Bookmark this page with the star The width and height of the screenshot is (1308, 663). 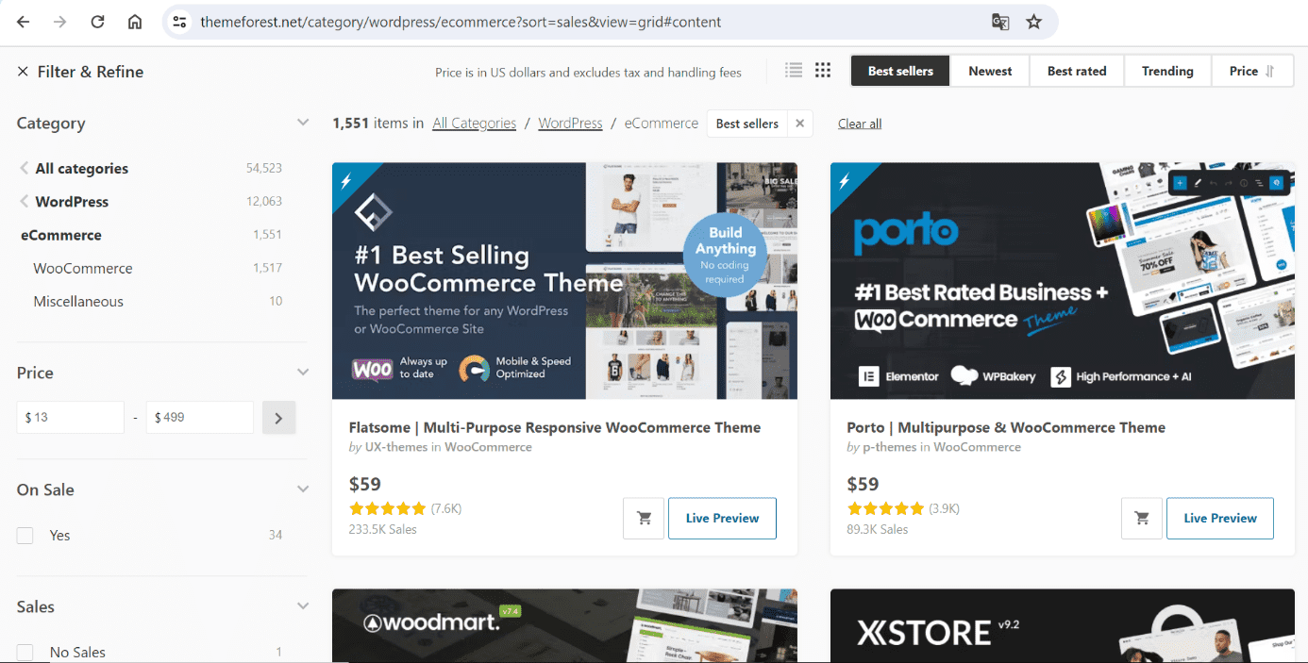click(x=1034, y=22)
